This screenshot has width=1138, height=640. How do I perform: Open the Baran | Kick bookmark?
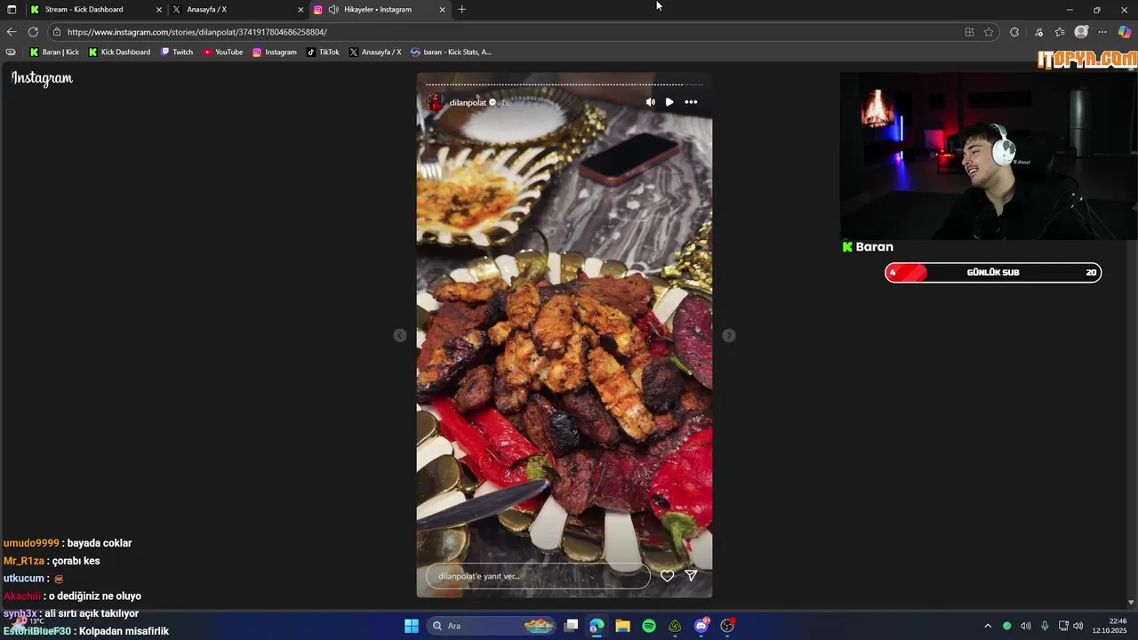[x=54, y=52]
